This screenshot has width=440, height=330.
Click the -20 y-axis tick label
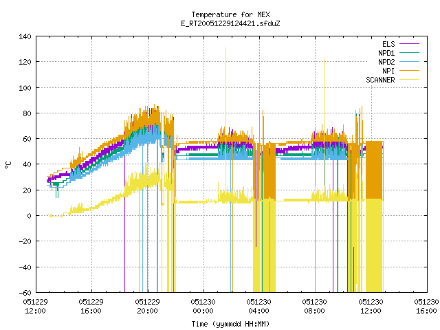pyautogui.click(x=25, y=241)
